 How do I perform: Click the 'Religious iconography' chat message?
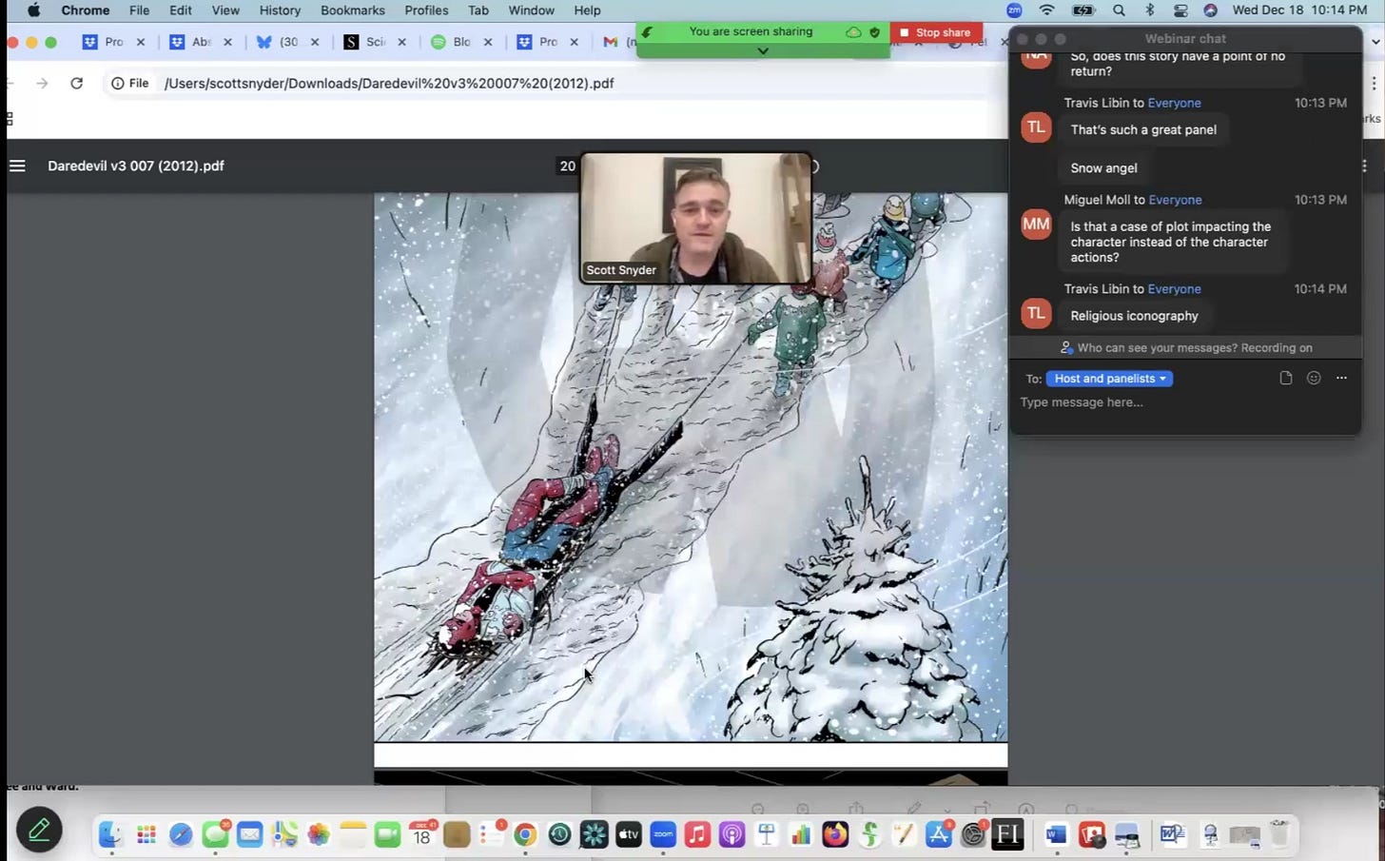(x=1134, y=316)
